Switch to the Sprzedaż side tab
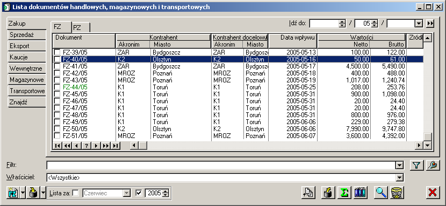Screen dimensions: 446x206 point(27,35)
